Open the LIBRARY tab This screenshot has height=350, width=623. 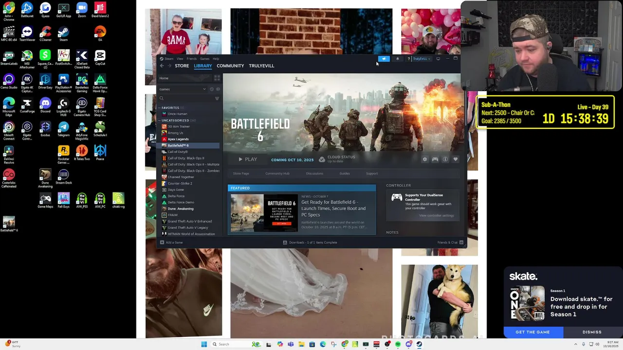(x=203, y=66)
